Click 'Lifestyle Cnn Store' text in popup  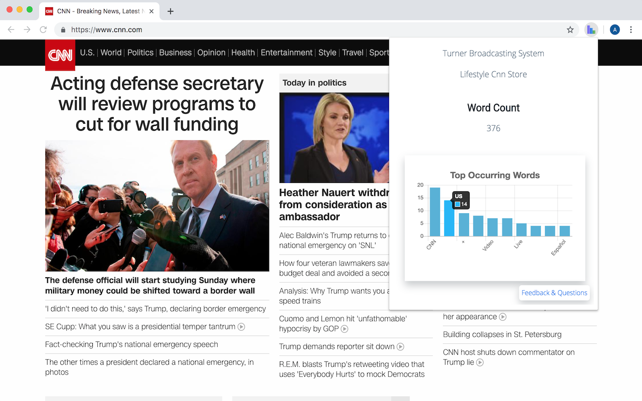[x=494, y=75]
